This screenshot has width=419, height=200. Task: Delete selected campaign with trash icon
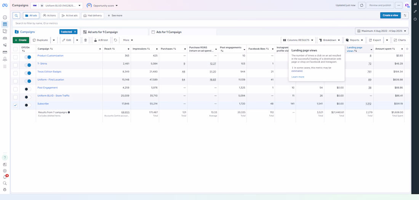tap(85, 40)
